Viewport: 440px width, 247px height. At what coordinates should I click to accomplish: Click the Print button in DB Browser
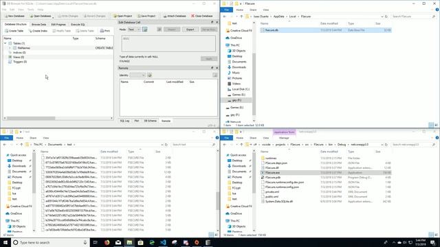105,31
